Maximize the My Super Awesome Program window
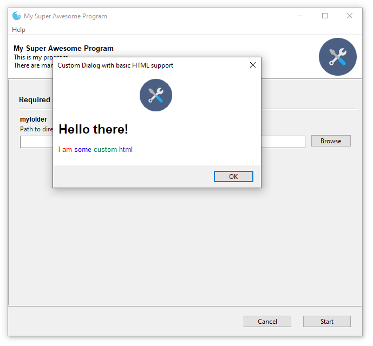This screenshot has height=346, width=373. pos(325,16)
